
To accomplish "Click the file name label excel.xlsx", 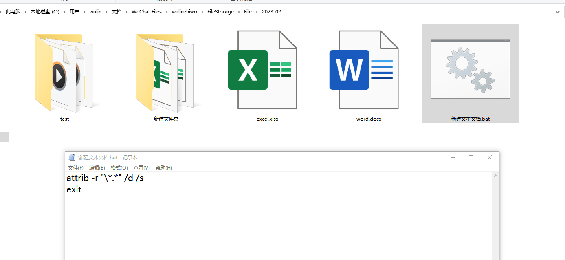I will click(x=268, y=119).
